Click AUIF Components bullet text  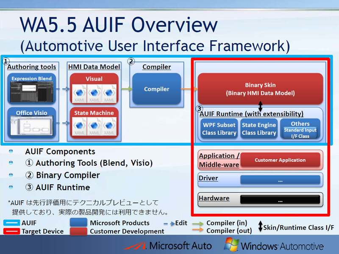(60, 152)
